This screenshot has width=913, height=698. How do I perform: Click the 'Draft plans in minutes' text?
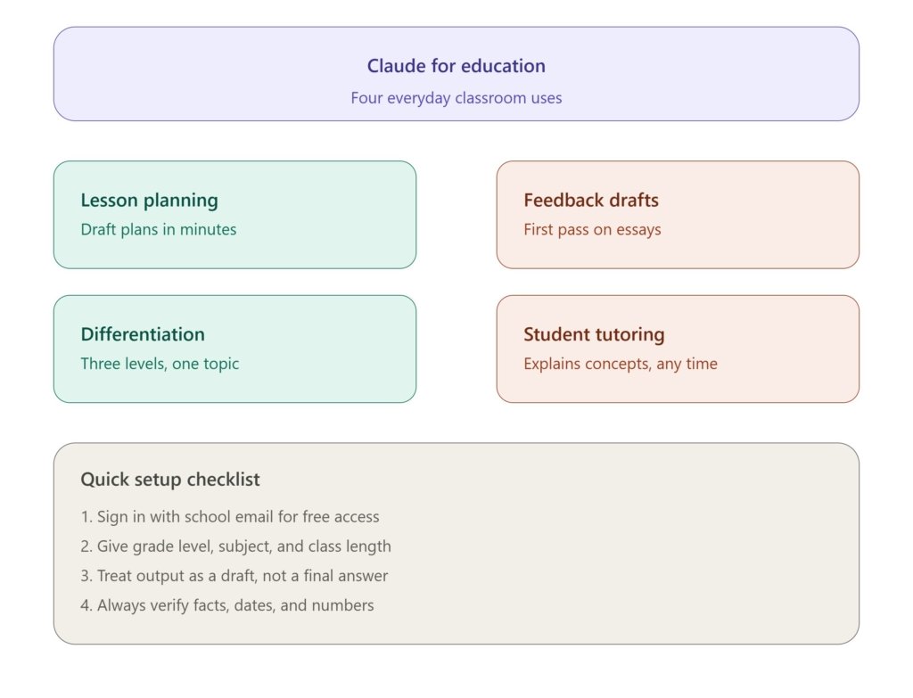click(x=159, y=229)
